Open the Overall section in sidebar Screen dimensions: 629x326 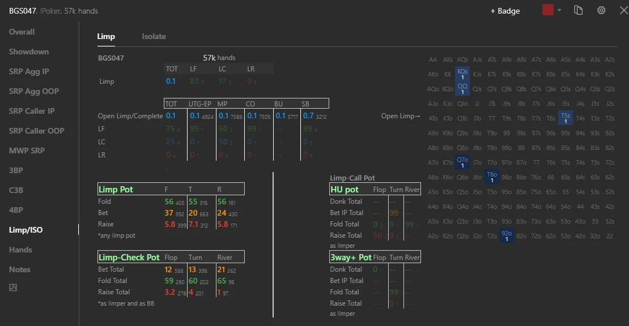pyautogui.click(x=22, y=32)
